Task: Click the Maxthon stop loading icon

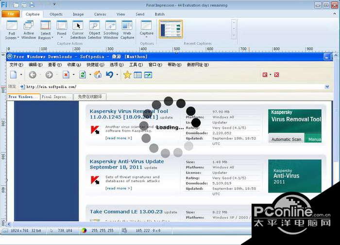Action: pos(66,75)
